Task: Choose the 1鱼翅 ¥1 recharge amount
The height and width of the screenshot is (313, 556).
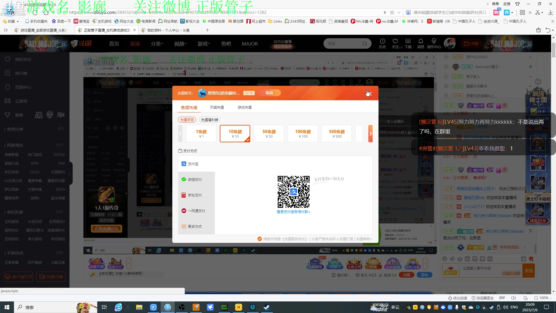Action: 201,134
